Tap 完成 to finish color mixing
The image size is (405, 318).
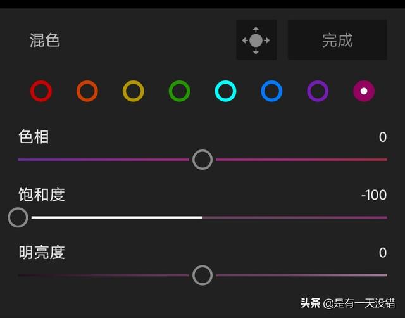point(337,40)
